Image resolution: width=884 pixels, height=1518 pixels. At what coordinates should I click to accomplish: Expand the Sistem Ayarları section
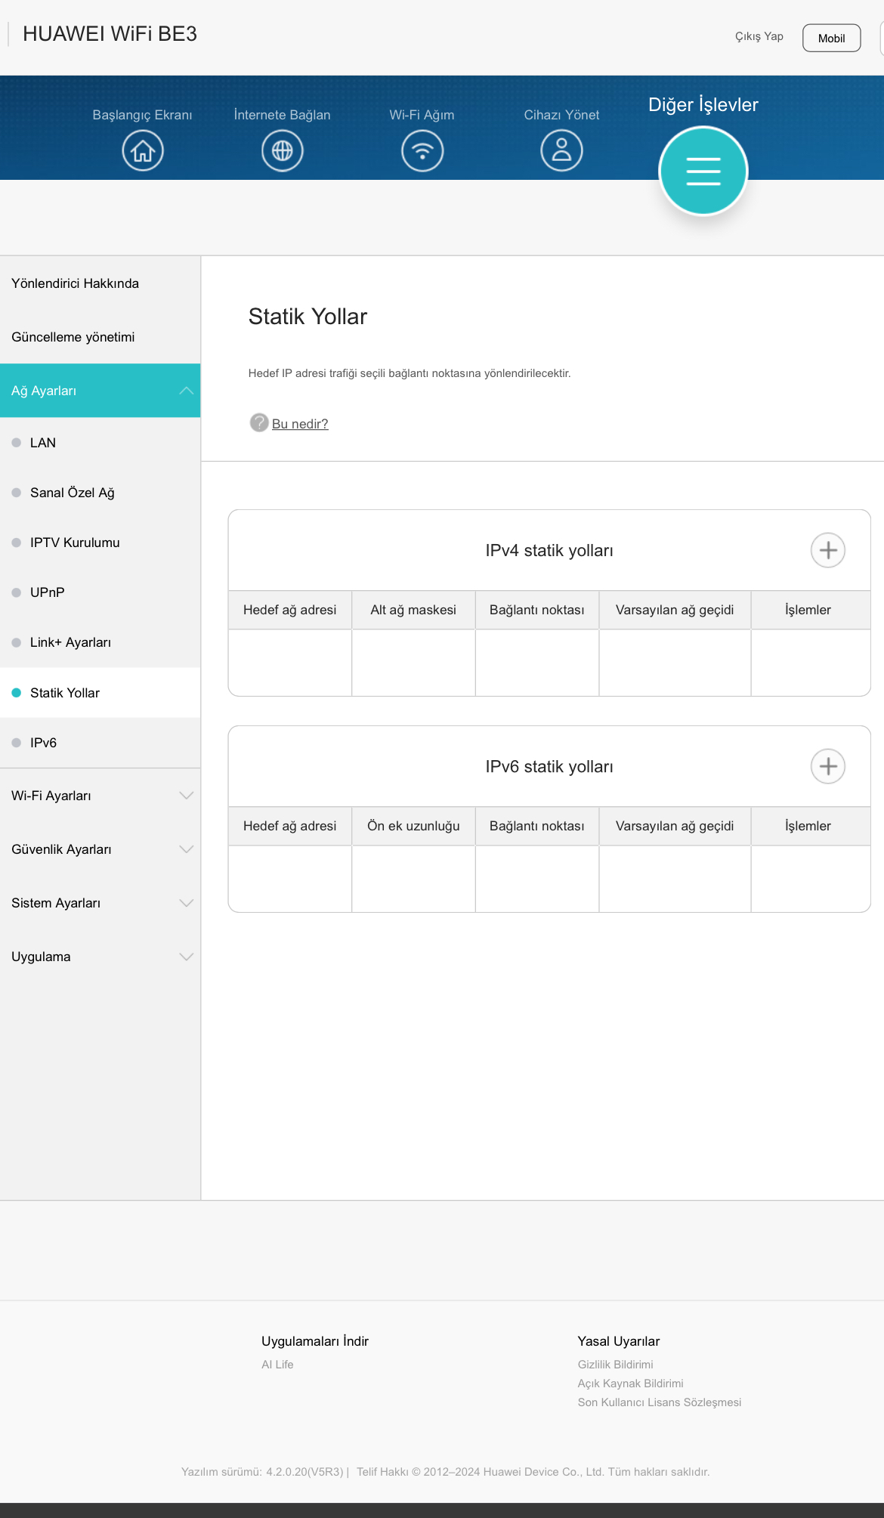100,903
